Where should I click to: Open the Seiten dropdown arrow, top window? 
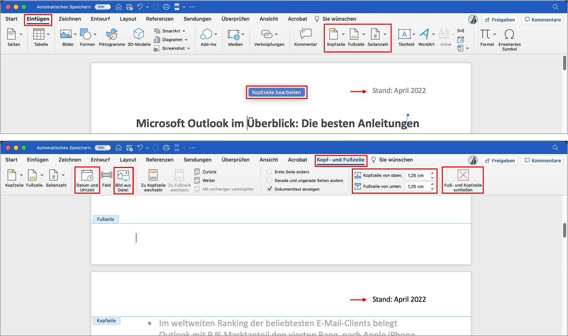coord(21,34)
